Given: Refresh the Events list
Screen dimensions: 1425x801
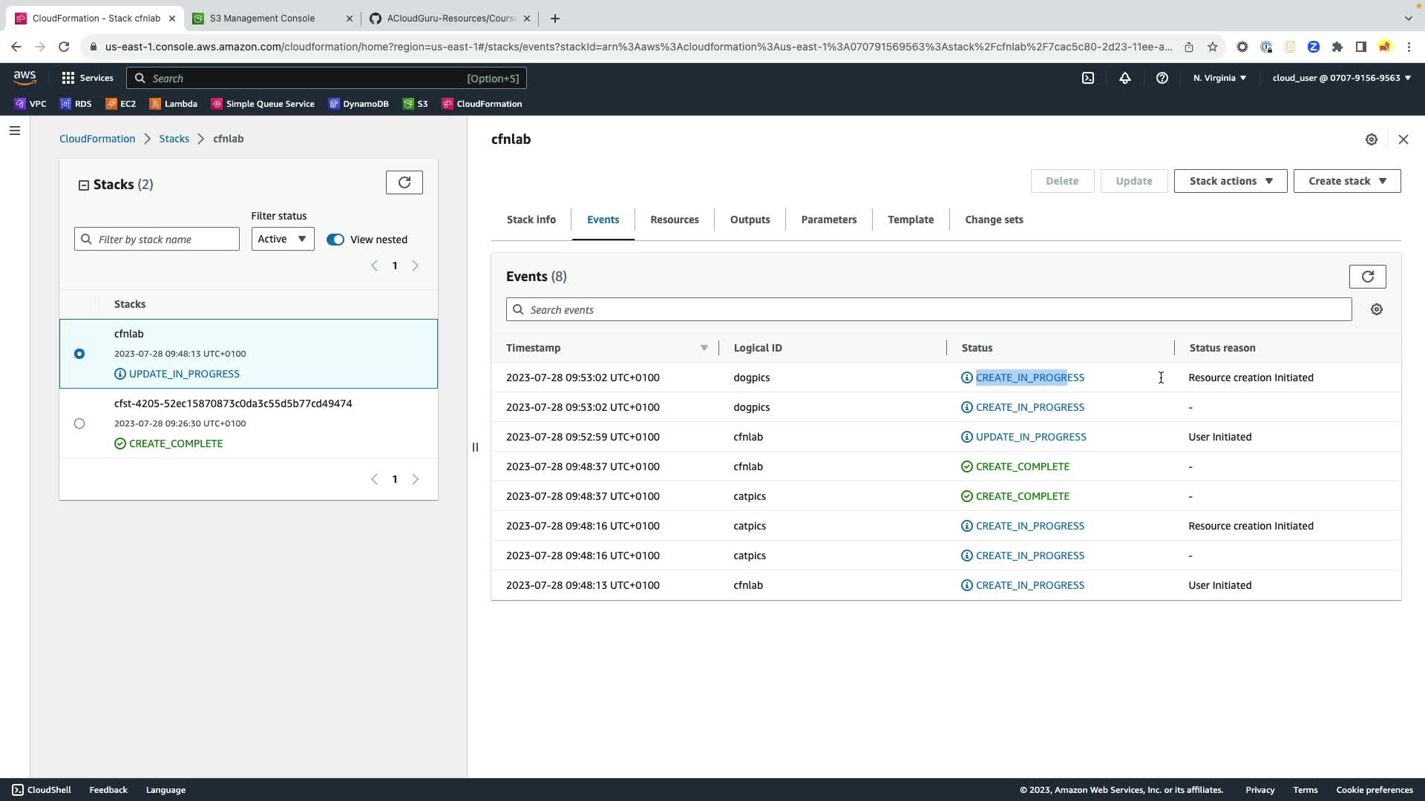Looking at the screenshot, I should (x=1367, y=277).
